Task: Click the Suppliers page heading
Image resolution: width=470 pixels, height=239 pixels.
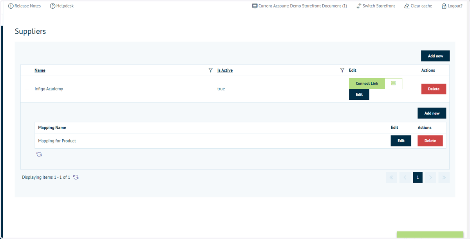Action: coord(31,31)
